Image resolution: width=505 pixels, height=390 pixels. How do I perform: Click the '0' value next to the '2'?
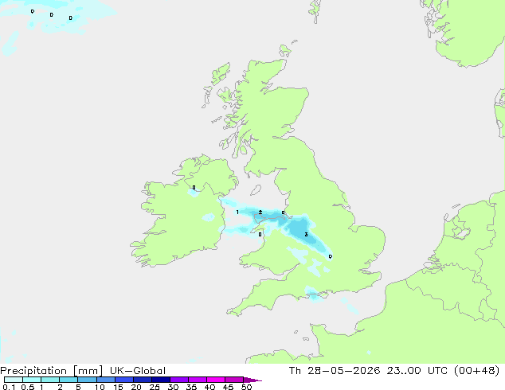pos(283,213)
